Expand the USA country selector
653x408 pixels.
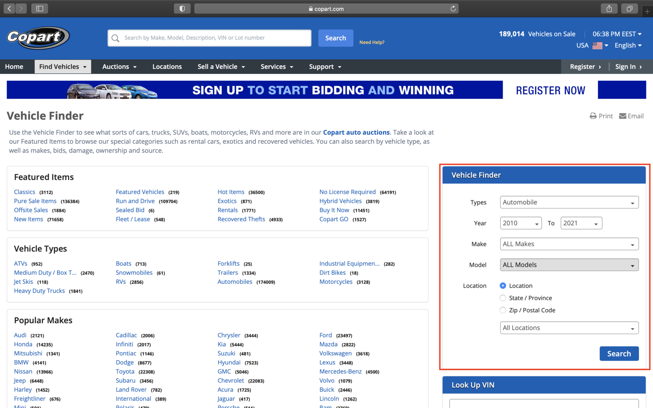pos(592,45)
